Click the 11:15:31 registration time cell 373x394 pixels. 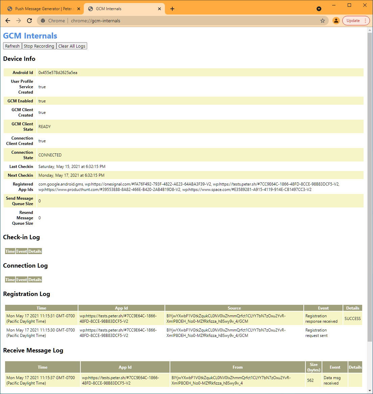pyautogui.click(x=41, y=319)
